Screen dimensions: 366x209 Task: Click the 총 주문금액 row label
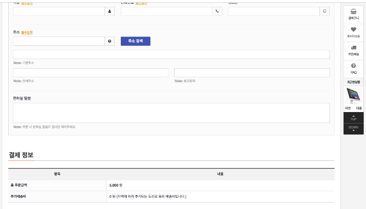pyautogui.click(x=19, y=185)
